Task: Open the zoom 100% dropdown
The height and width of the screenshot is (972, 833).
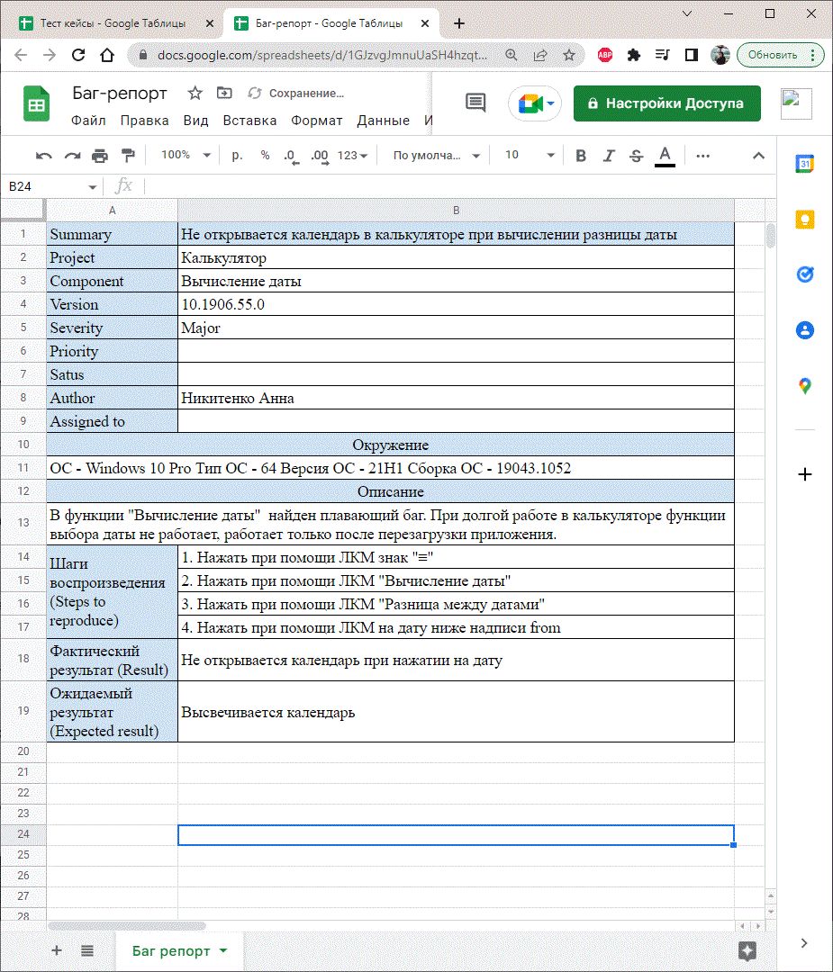Action: (x=186, y=155)
